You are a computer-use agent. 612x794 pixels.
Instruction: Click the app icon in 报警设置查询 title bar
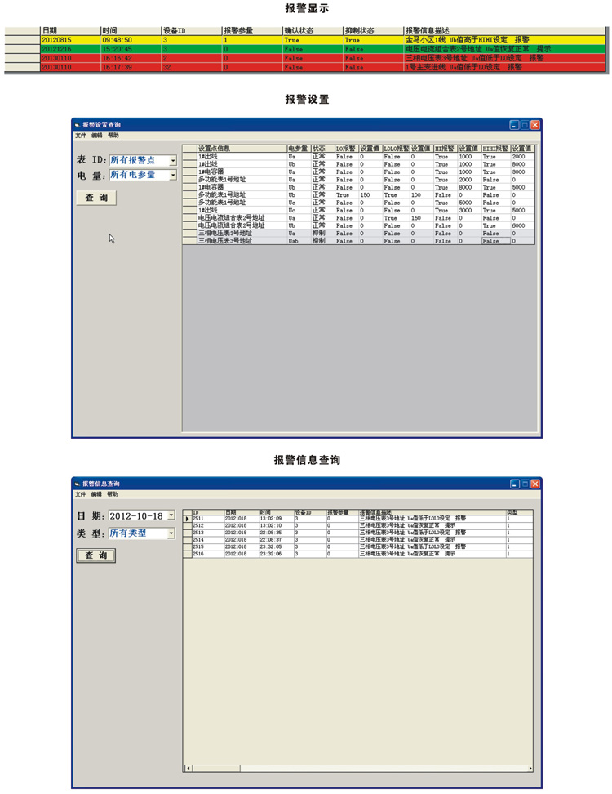coord(78,125)
